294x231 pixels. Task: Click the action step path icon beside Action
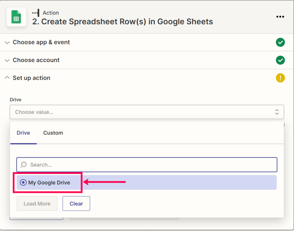36,13
